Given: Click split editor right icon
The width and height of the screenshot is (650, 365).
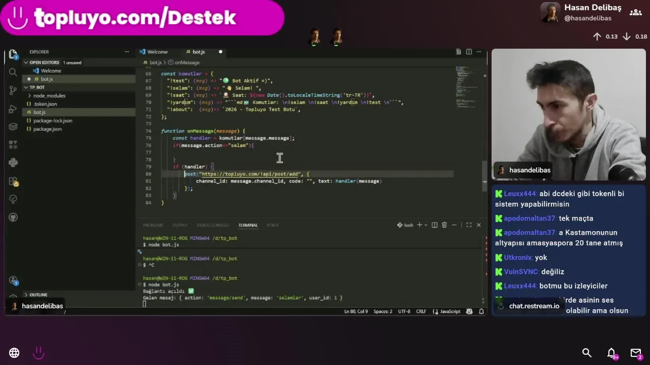Looking at the screenshot, I should [x=469, y=52].
